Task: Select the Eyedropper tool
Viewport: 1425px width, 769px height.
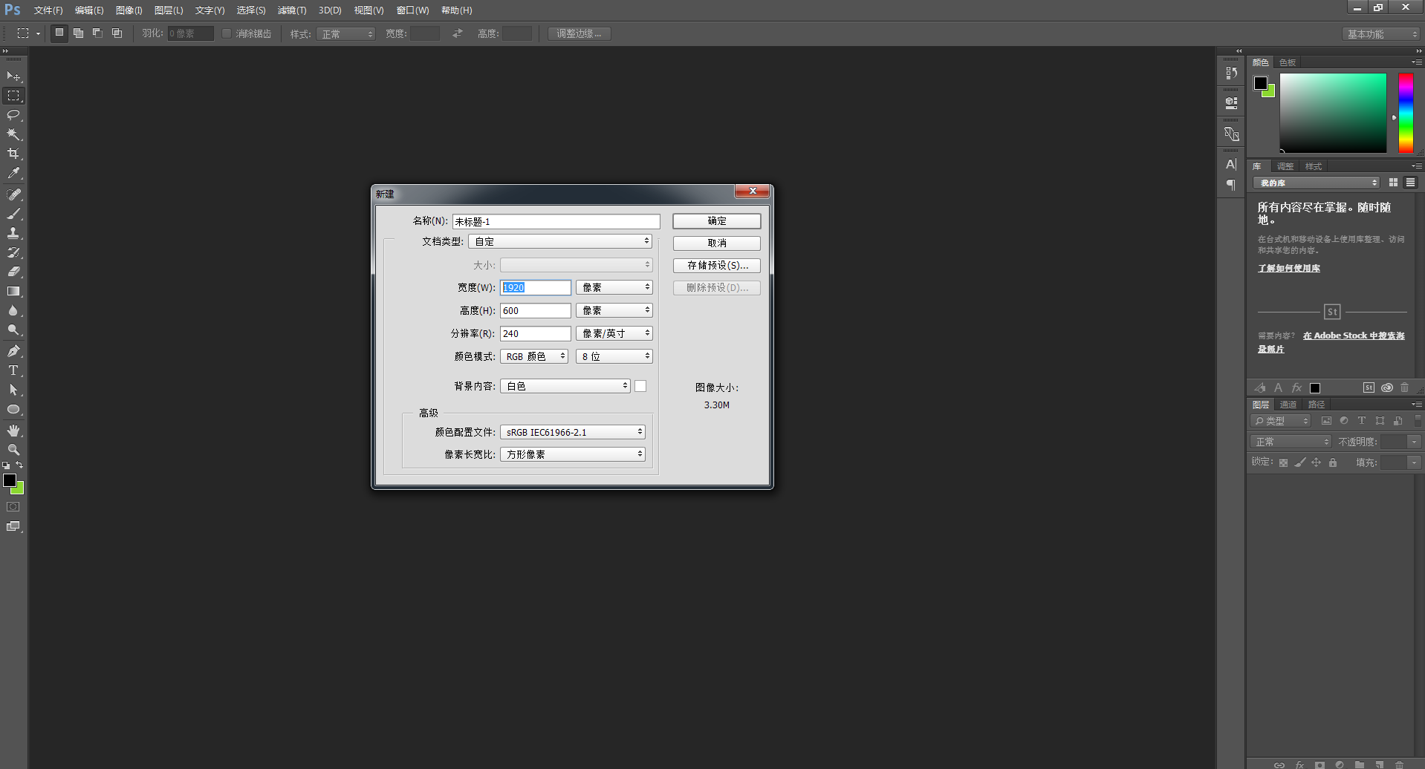Action: [x=13, y=173]
